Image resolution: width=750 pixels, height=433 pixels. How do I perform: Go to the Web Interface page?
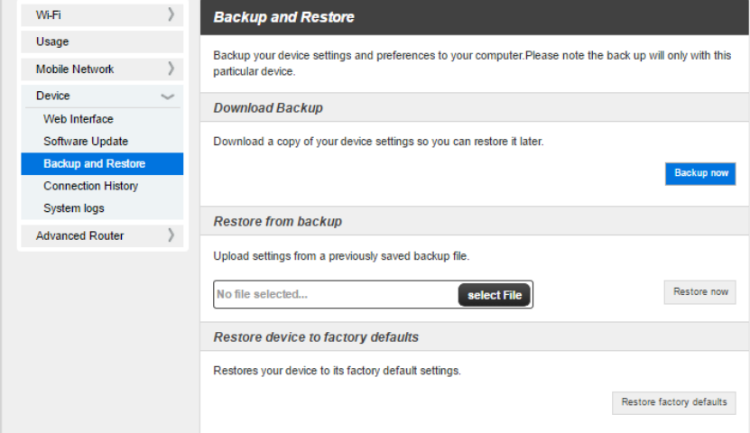[x=79, y=119]
